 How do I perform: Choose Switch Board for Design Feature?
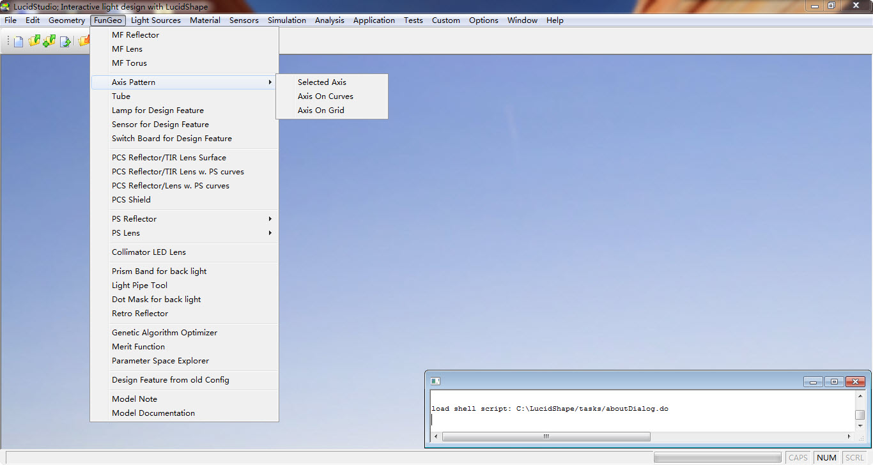pyautogui.click(x=184, y=139)
